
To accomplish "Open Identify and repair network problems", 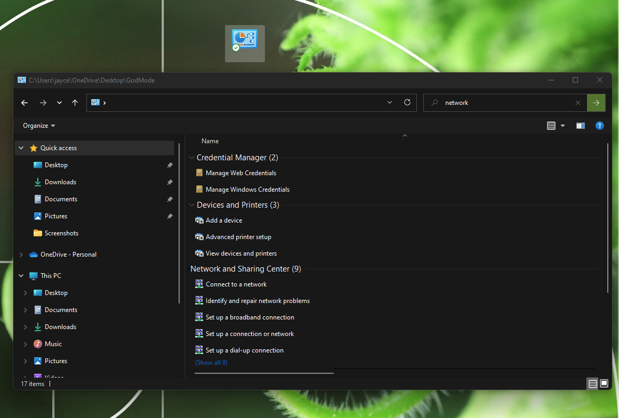I will 258,300.
